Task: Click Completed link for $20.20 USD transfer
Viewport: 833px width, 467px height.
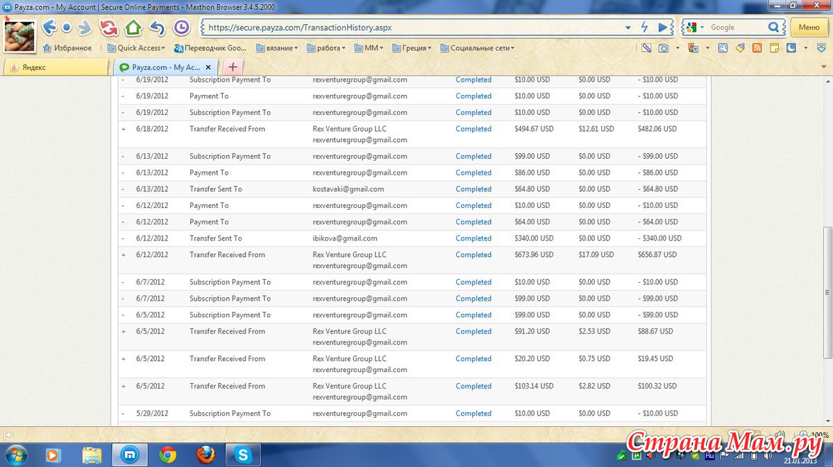Action: tap(473, 359)
